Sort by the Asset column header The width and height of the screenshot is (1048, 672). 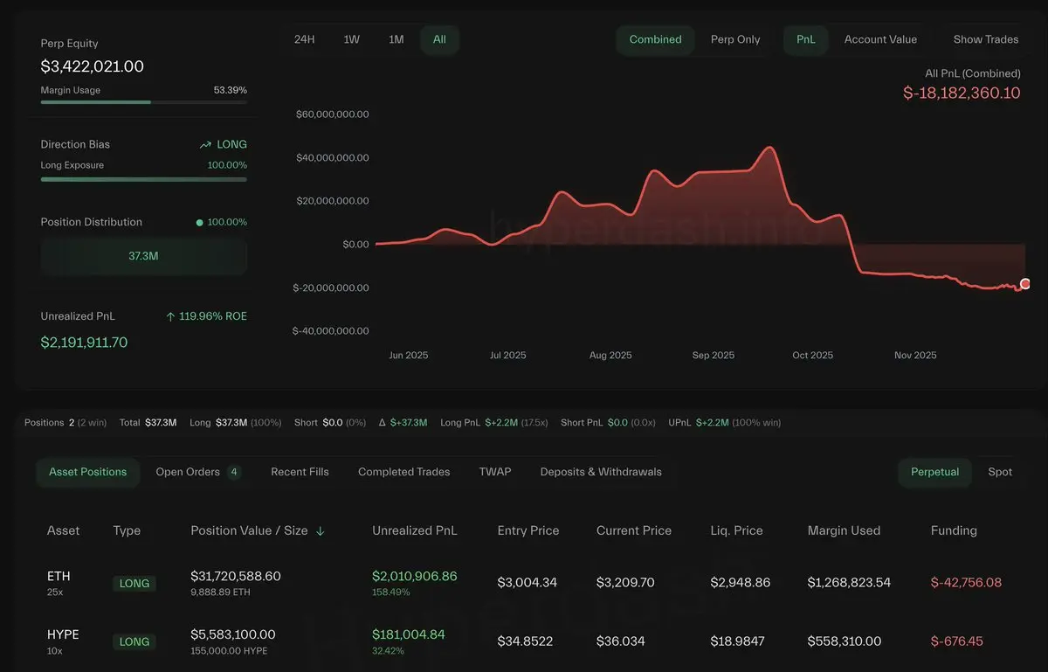coord(63,530)
